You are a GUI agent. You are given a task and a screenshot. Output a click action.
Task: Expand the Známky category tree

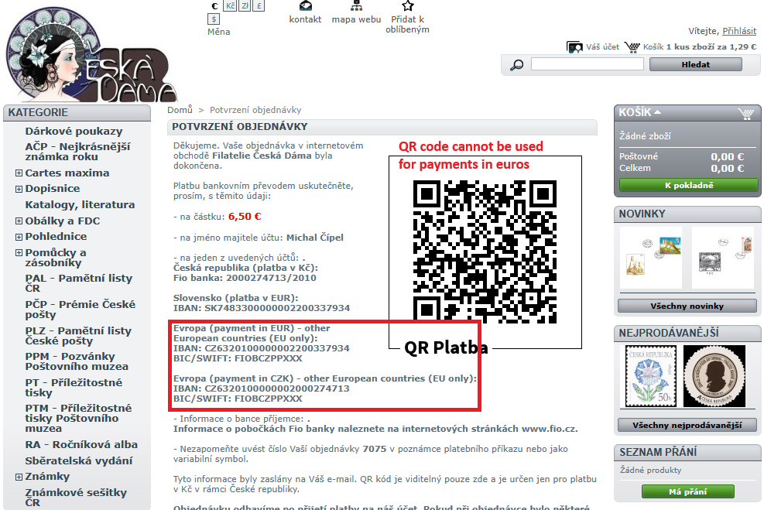click(19, 477)
